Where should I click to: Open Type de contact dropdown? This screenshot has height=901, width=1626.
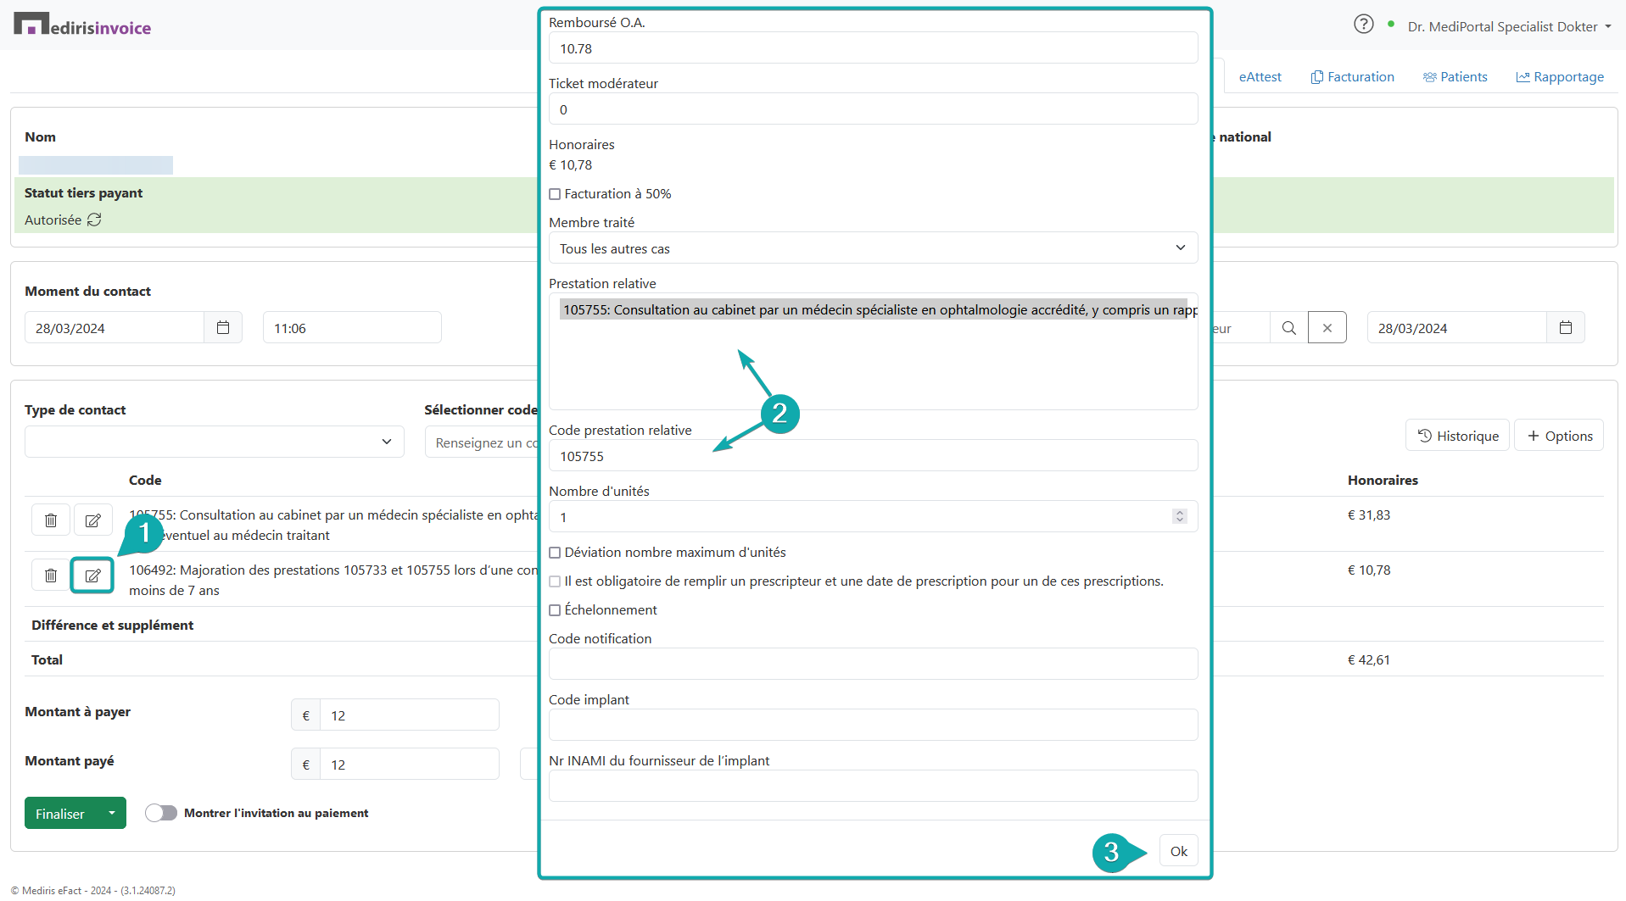[x=215, y=442]
